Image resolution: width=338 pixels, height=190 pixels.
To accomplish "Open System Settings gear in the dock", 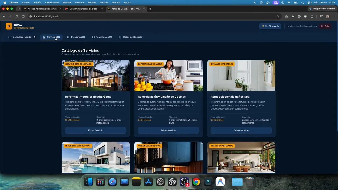I will click(x=160, y=182).
